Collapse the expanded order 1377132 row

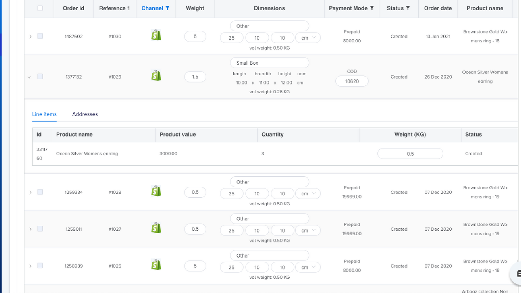point(29,77)
